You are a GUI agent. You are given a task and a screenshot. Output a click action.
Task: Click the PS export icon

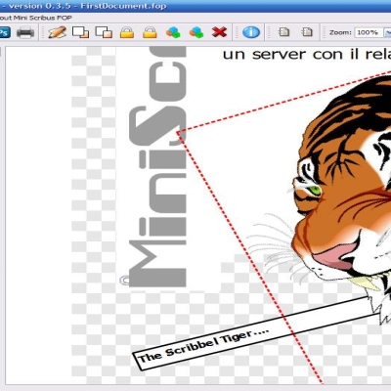click(x=5, y=32)
